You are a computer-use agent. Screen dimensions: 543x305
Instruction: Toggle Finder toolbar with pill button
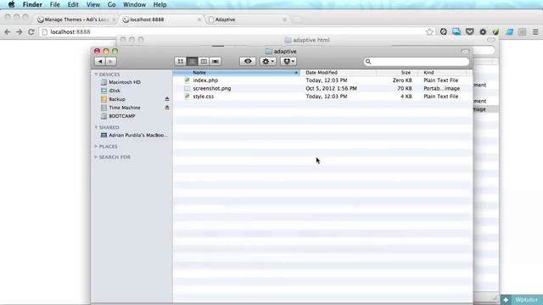(465, 51)
